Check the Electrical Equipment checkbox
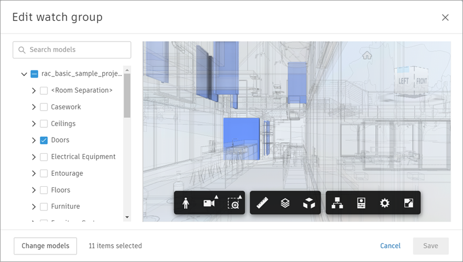Viewport: 463px width, 262px height. coord(44,157)
